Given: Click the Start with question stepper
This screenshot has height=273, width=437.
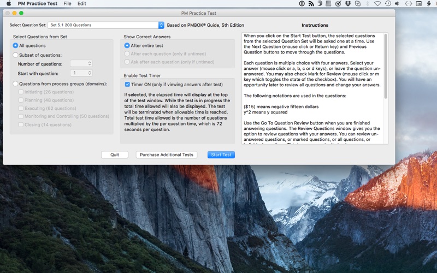Looking at the screenshot, I should 90,73.
